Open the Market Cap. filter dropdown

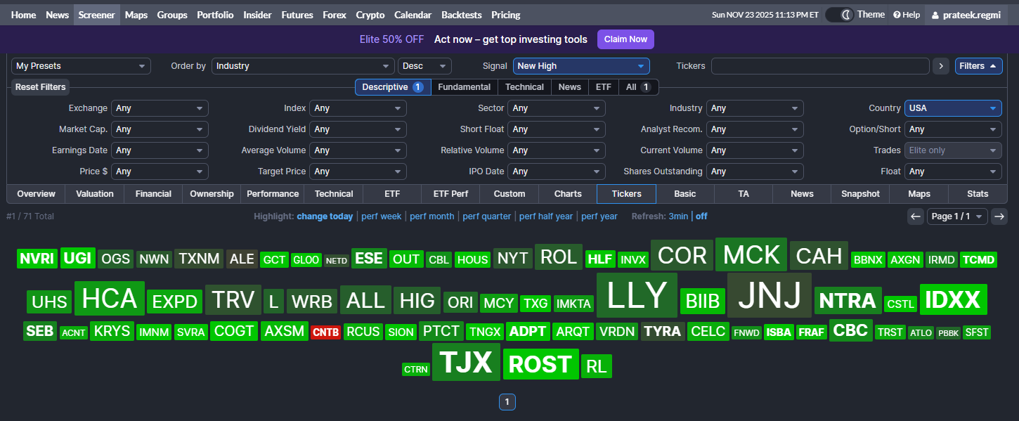[160, 129]
